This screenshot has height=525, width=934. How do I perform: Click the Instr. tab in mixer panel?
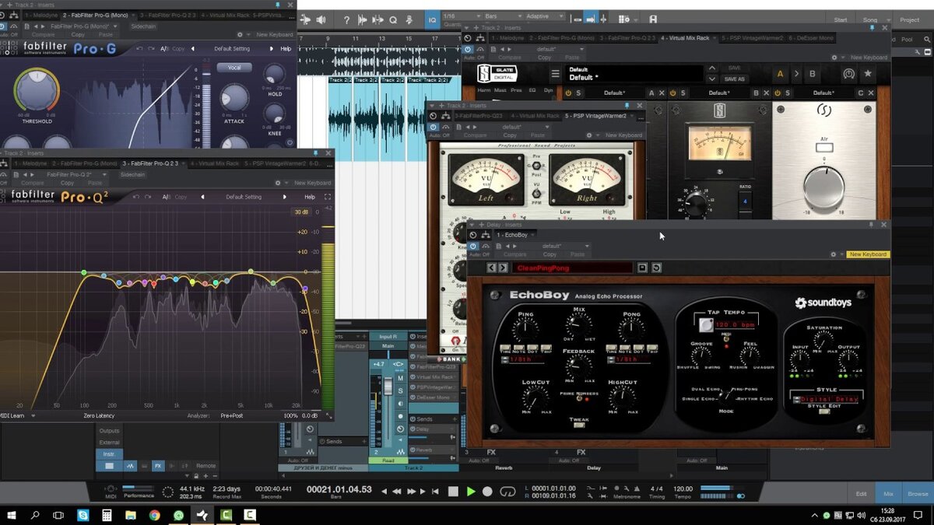point(109,453)
